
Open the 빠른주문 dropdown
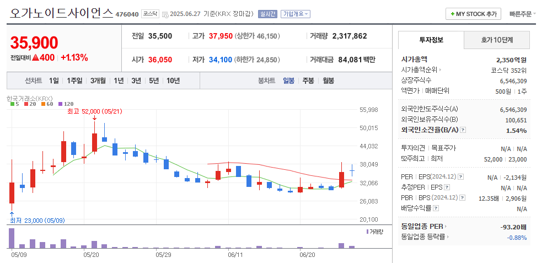pos(523,14)
